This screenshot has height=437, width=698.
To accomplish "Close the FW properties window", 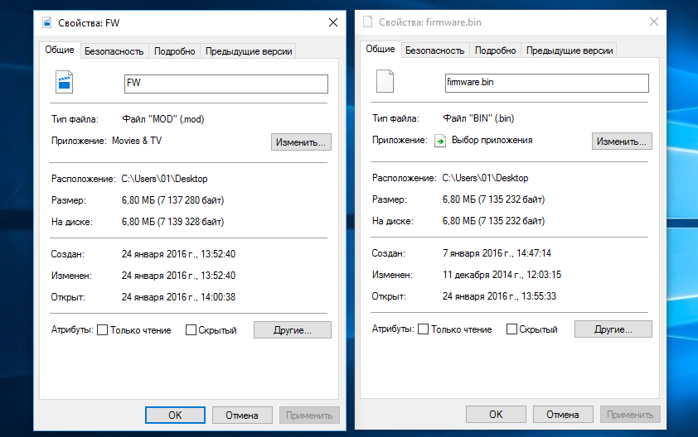I will click(x=333, y=22).
